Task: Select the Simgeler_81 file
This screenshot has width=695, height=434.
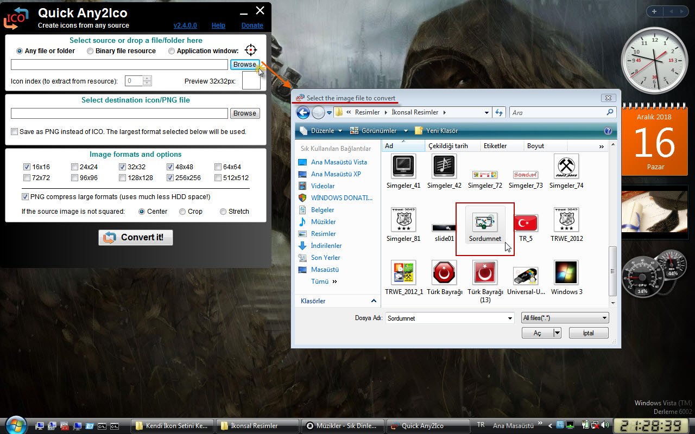Action: point(403,225)
